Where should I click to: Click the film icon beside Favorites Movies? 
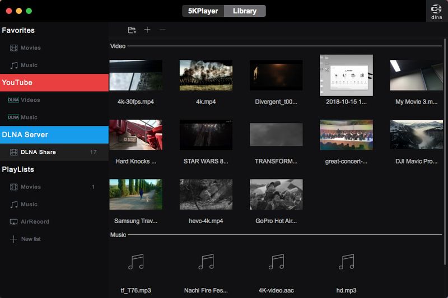click(13, 48)
